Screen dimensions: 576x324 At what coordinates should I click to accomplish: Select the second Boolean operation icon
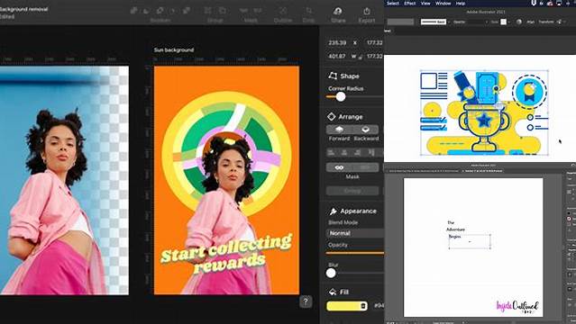147,11
